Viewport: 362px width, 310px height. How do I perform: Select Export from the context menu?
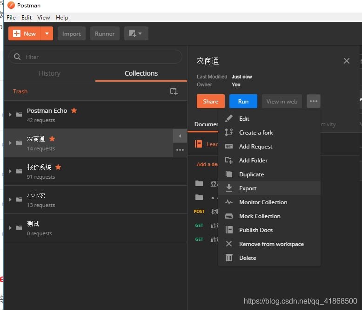269,188
